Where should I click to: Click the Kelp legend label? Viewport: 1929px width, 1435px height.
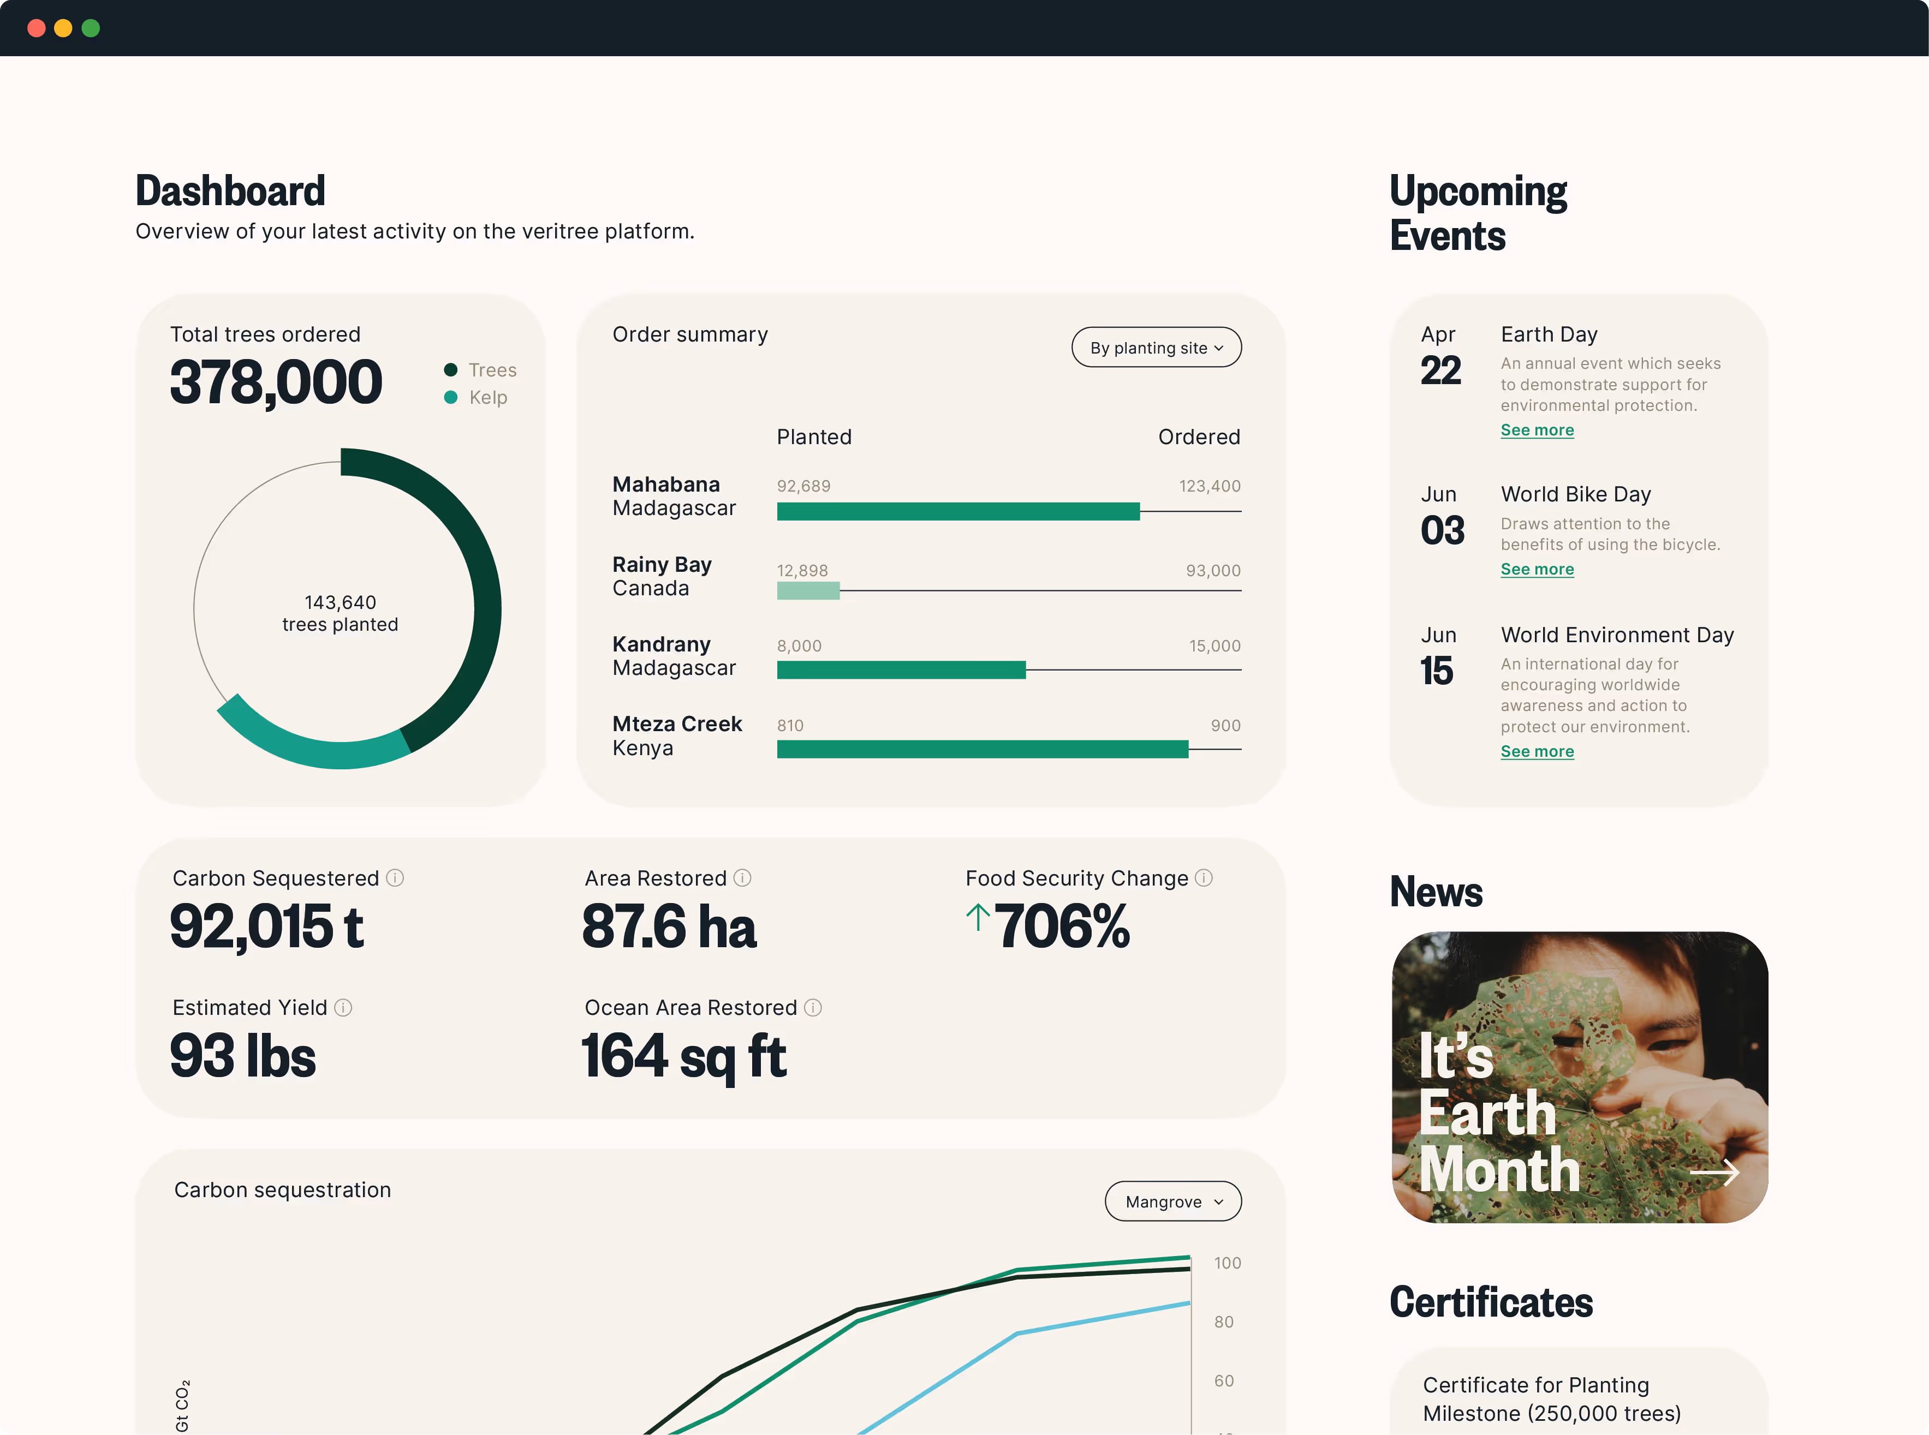(x=489, y=397)
